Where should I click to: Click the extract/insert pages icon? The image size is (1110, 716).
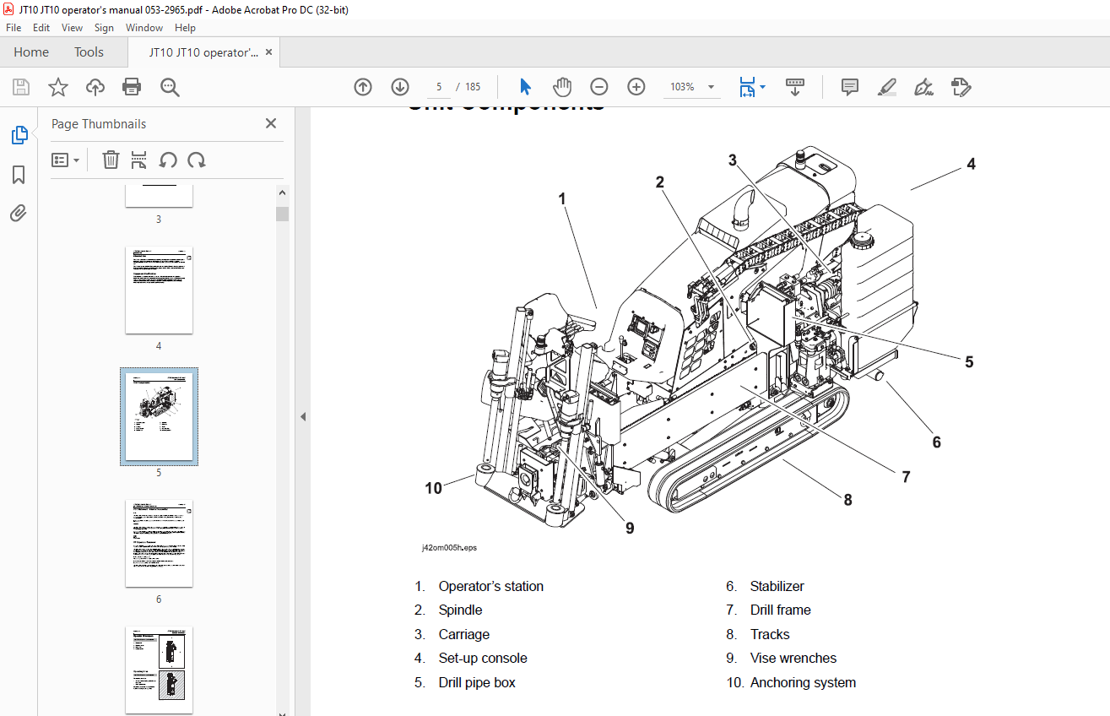tap(139, 160)
